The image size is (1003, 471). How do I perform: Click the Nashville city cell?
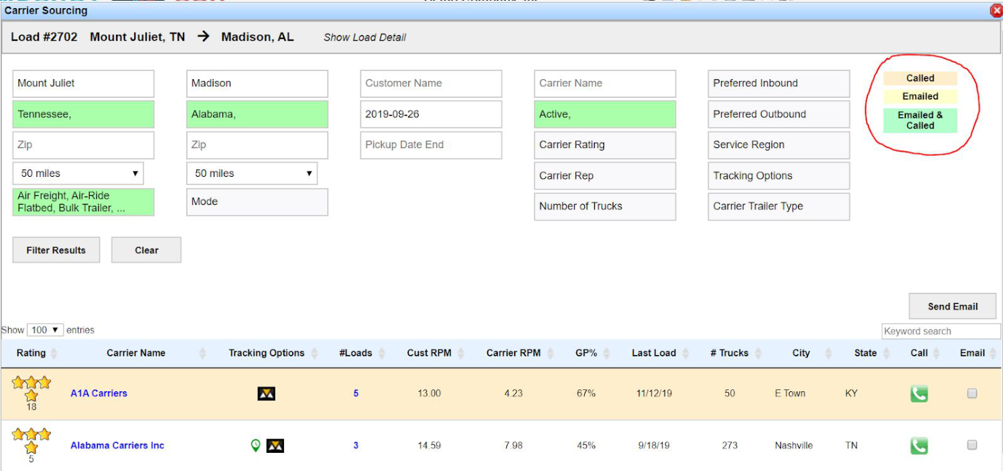(x=793, y=446)
